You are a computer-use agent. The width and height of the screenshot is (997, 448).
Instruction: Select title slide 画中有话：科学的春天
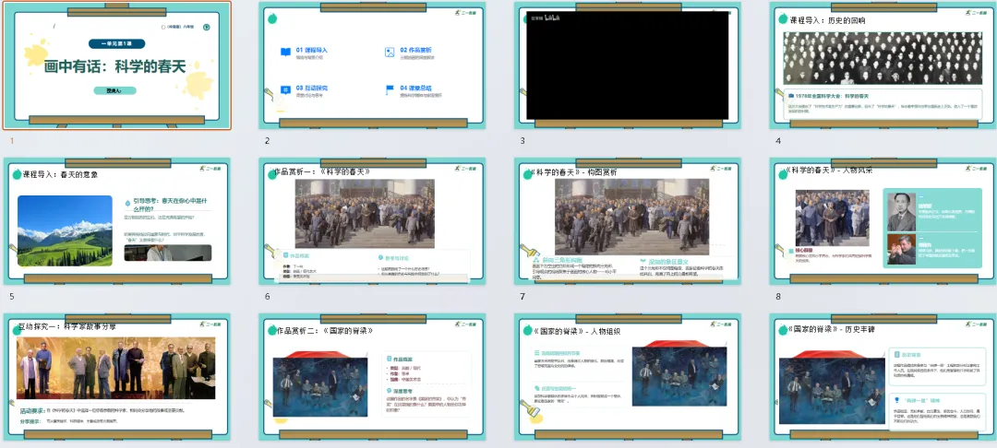[117, 65]
